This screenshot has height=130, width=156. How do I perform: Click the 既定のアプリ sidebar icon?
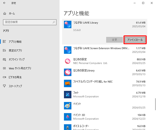[4, 50]
